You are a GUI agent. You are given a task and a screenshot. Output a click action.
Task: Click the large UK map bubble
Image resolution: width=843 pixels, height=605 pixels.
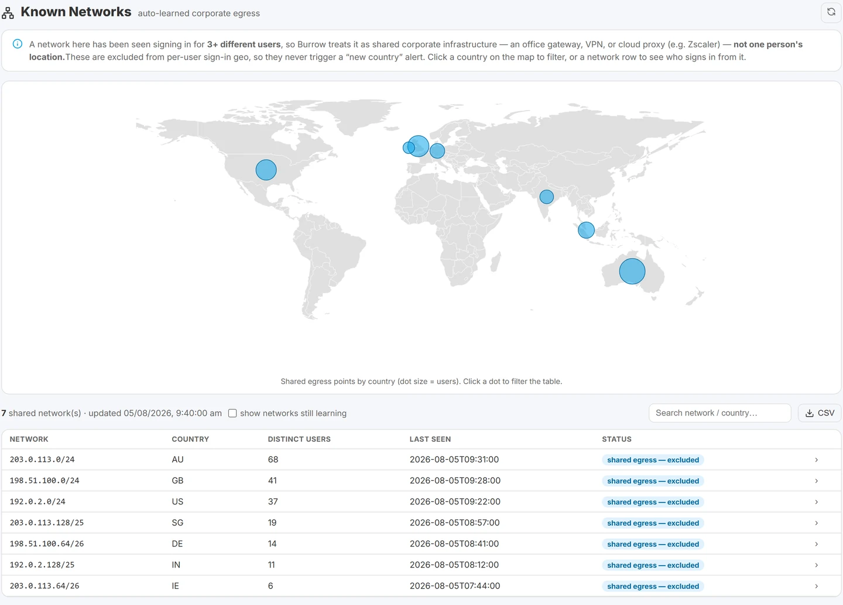[x=419, y=146]
